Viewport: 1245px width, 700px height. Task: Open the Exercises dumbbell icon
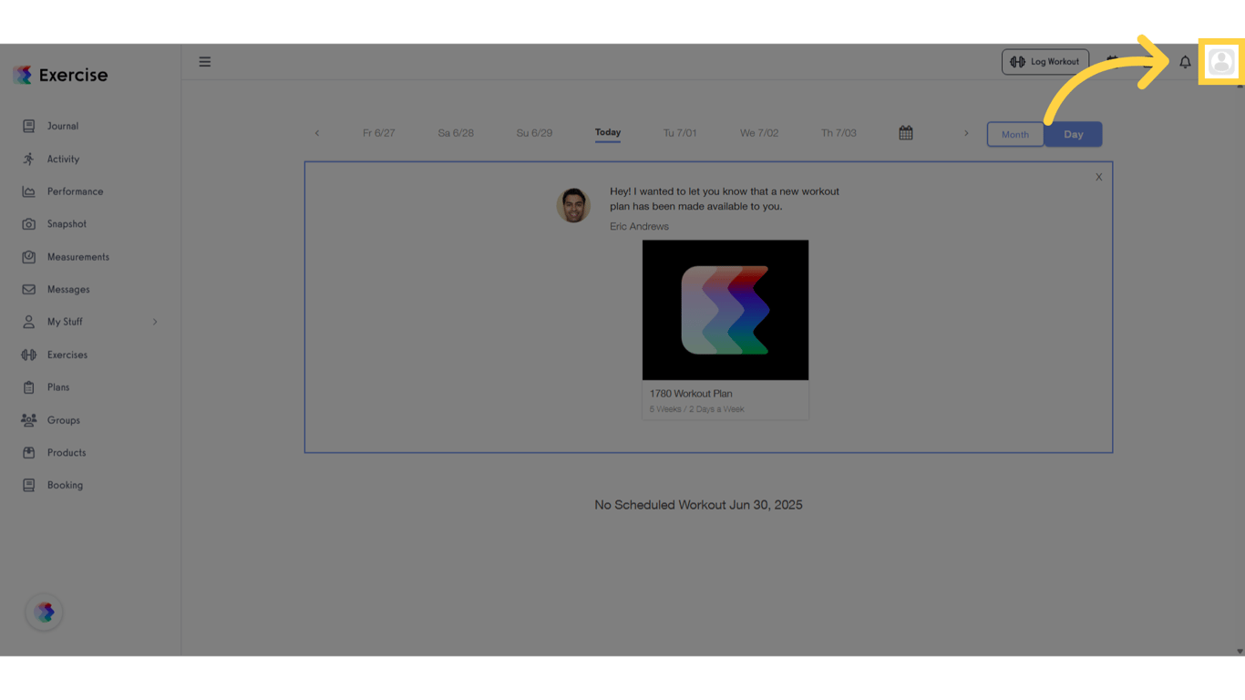30,355
